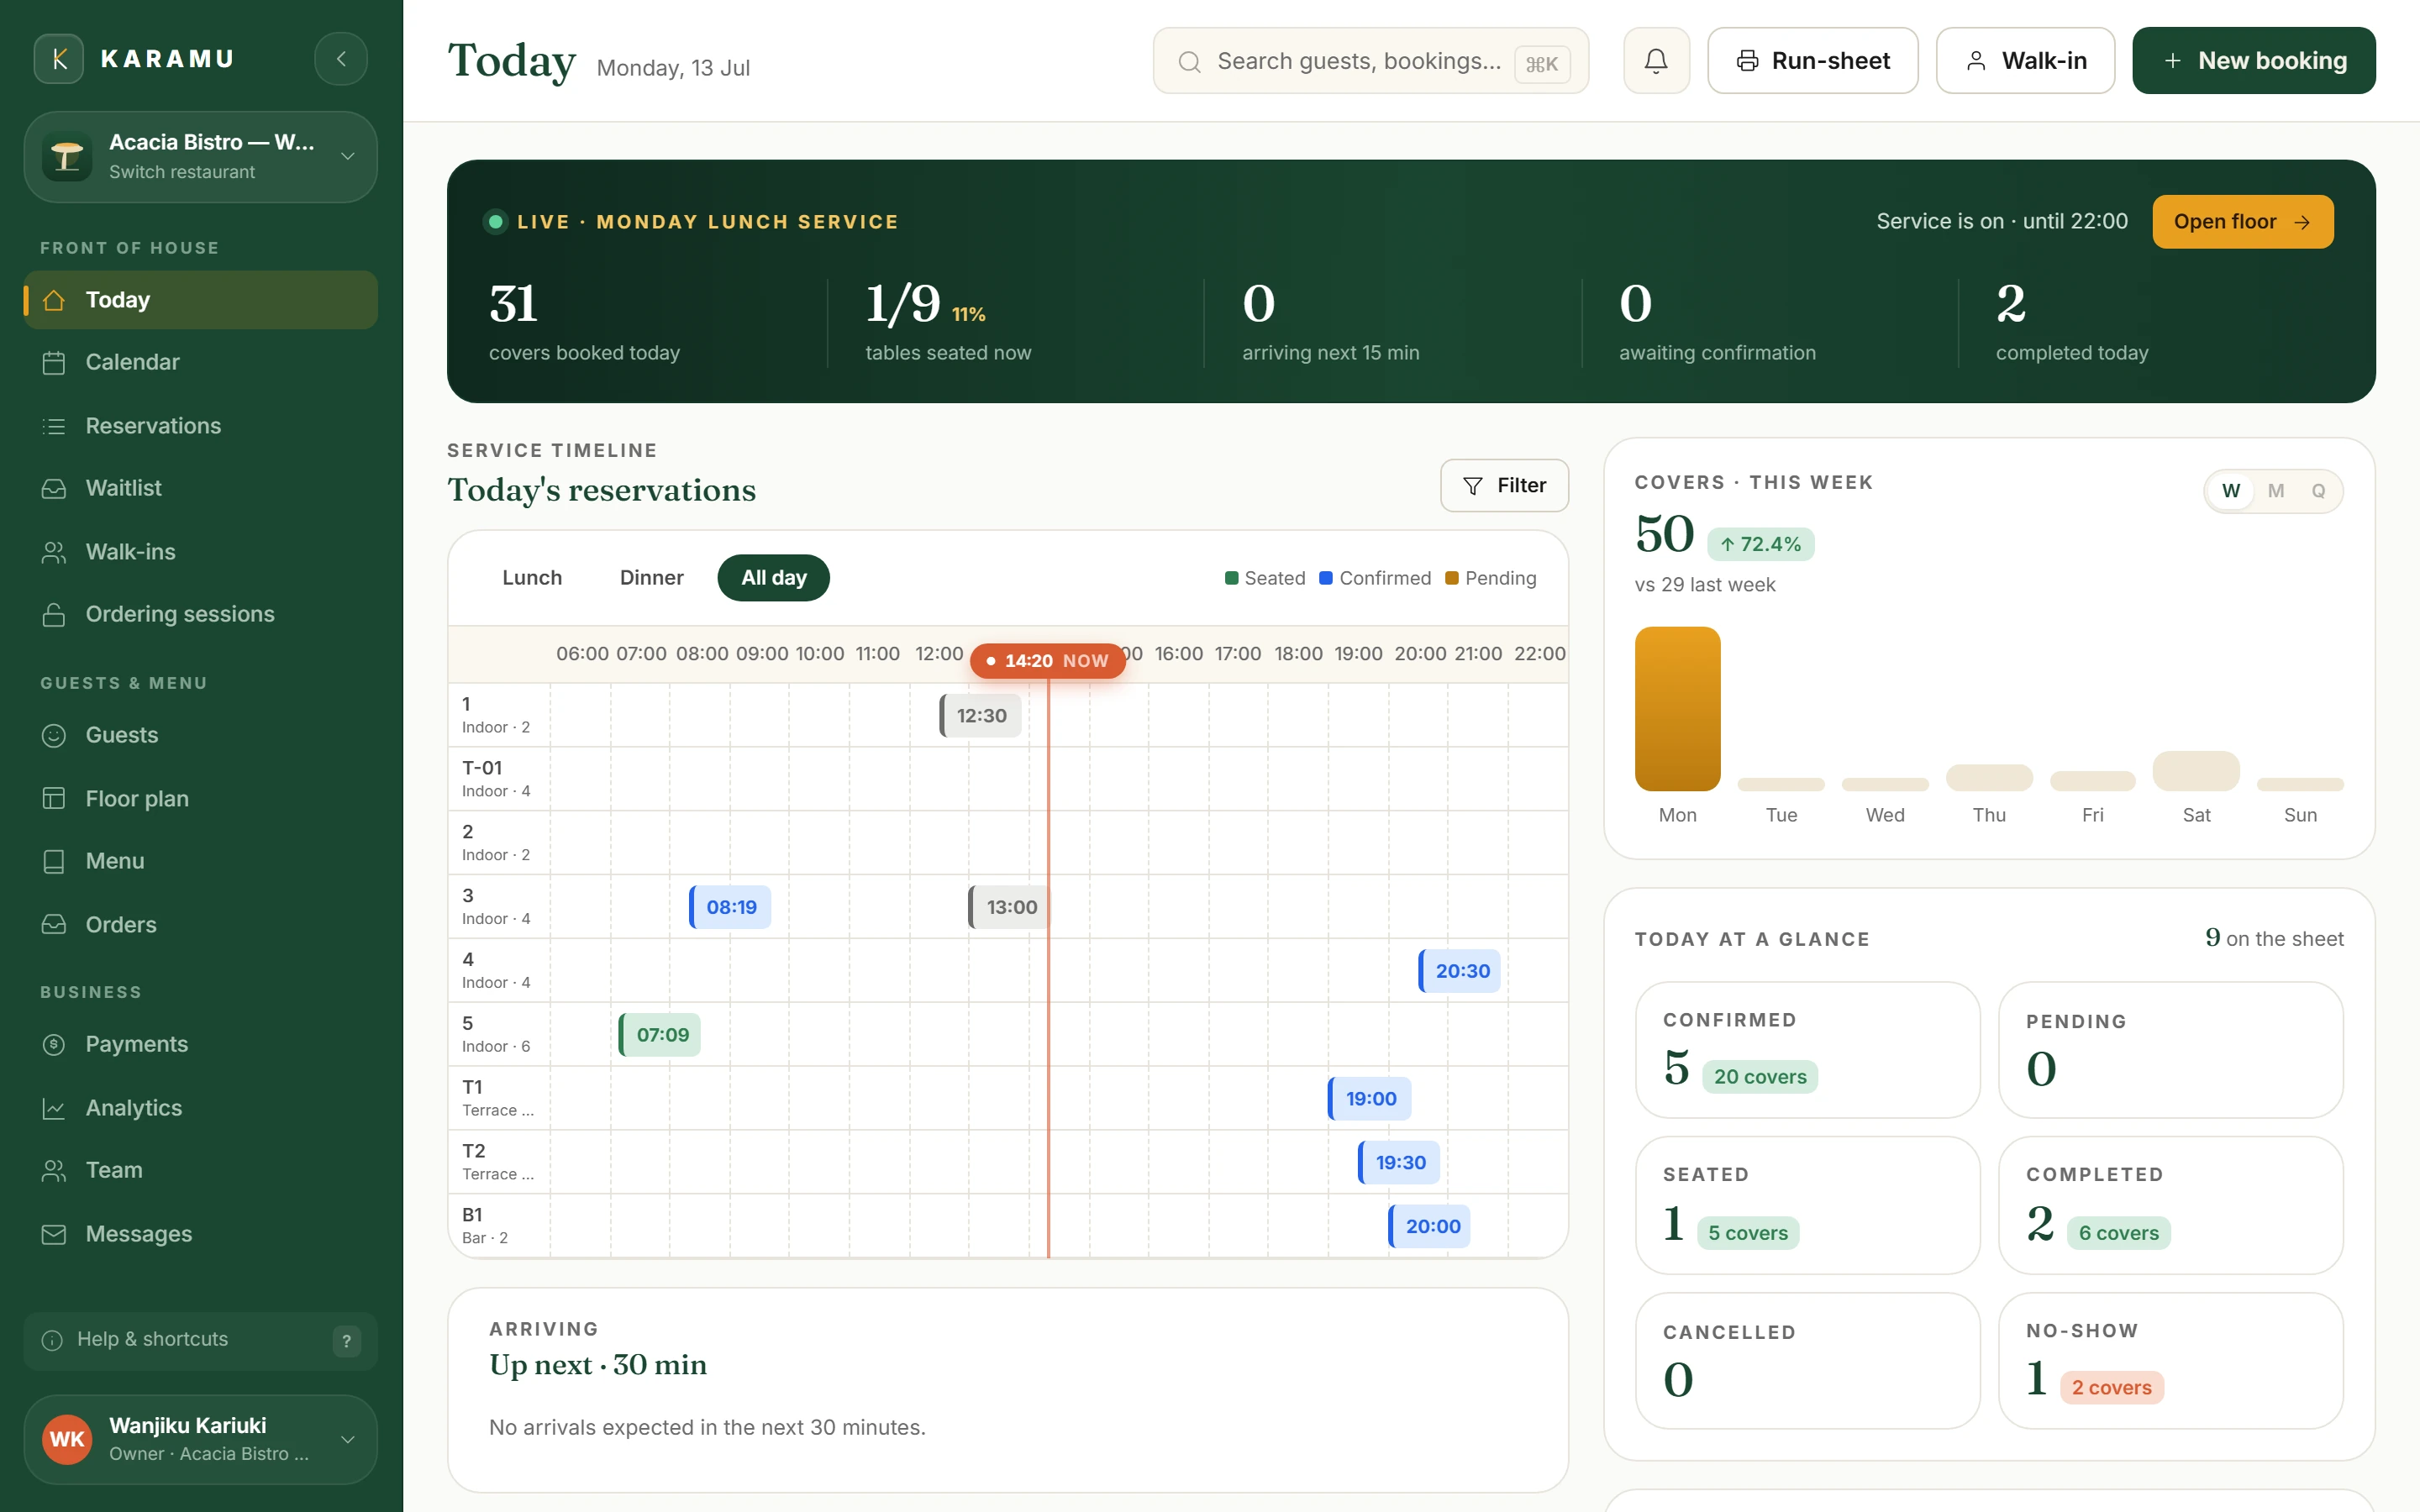Open the Filter dropdown for reservations
The height and width of the screenshot is (1512, 2420).
pyautogui.click(x=1504, y=485)
